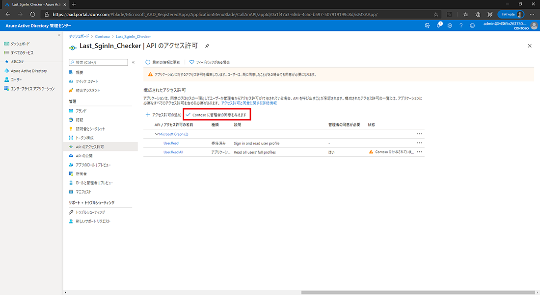Open the notifications bell in portal header
Image resolution: width=540 pixels, height=295 pixels.
439,25
